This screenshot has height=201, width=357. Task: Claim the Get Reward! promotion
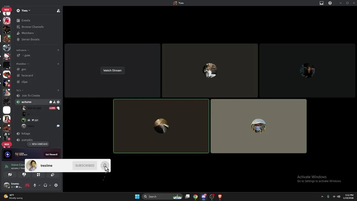point(51,154)
